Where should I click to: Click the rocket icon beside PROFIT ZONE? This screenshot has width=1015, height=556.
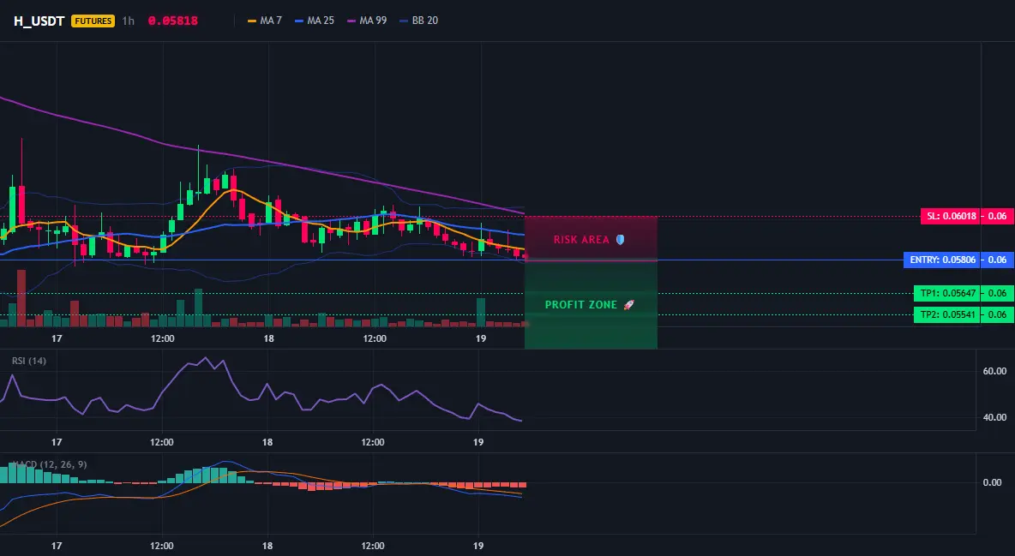628,305
